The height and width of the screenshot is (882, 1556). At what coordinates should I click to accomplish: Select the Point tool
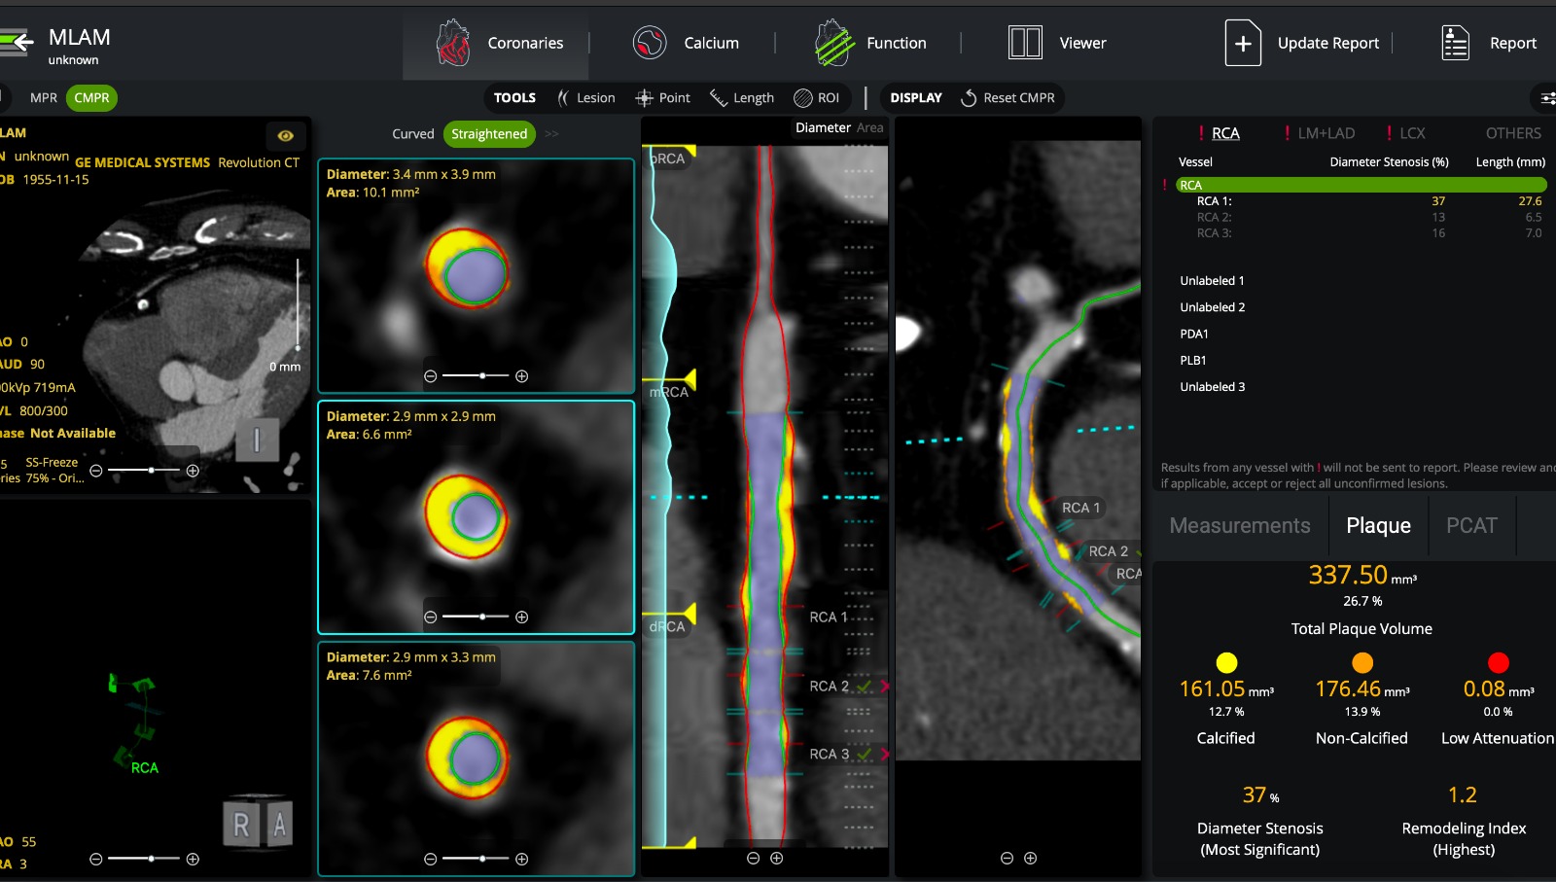[662, 98]
